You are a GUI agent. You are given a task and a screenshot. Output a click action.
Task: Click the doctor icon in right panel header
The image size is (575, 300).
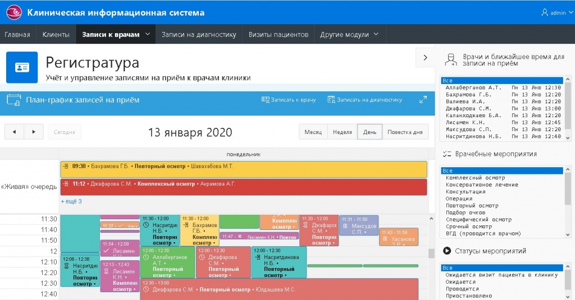pos(450,60)
